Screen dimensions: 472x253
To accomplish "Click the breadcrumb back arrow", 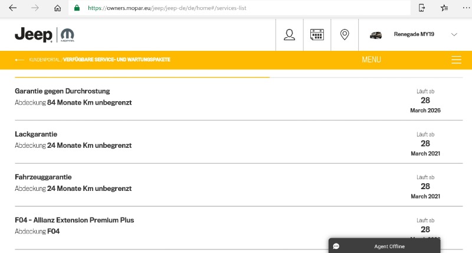I will (x=20, y=60).
